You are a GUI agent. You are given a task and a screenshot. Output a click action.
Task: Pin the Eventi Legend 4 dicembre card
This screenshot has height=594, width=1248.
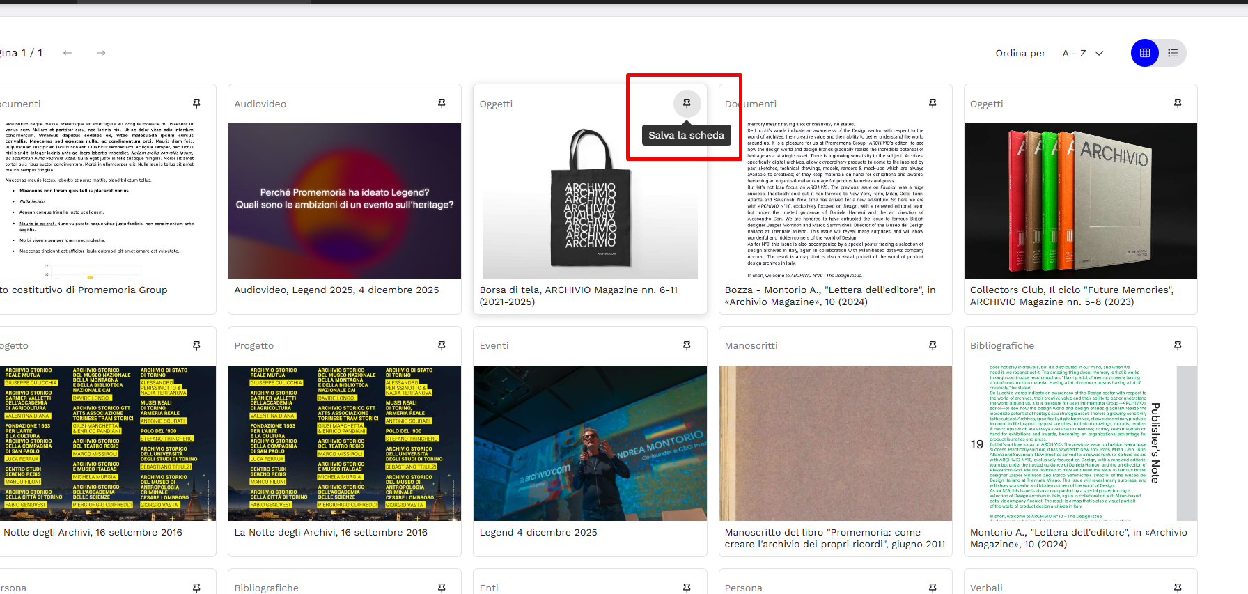point(687,345)
